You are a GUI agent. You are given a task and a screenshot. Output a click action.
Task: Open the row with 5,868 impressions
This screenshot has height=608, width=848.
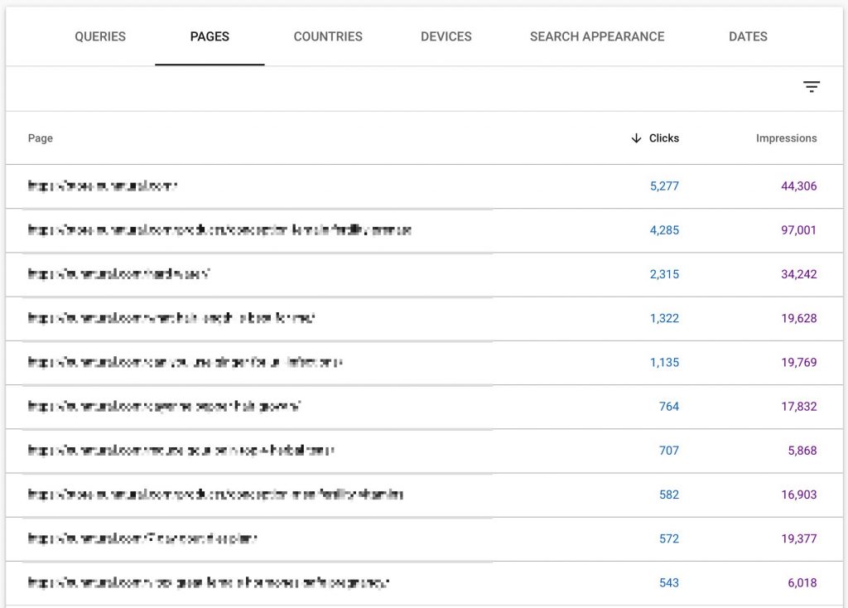click(x=424, y=451)
